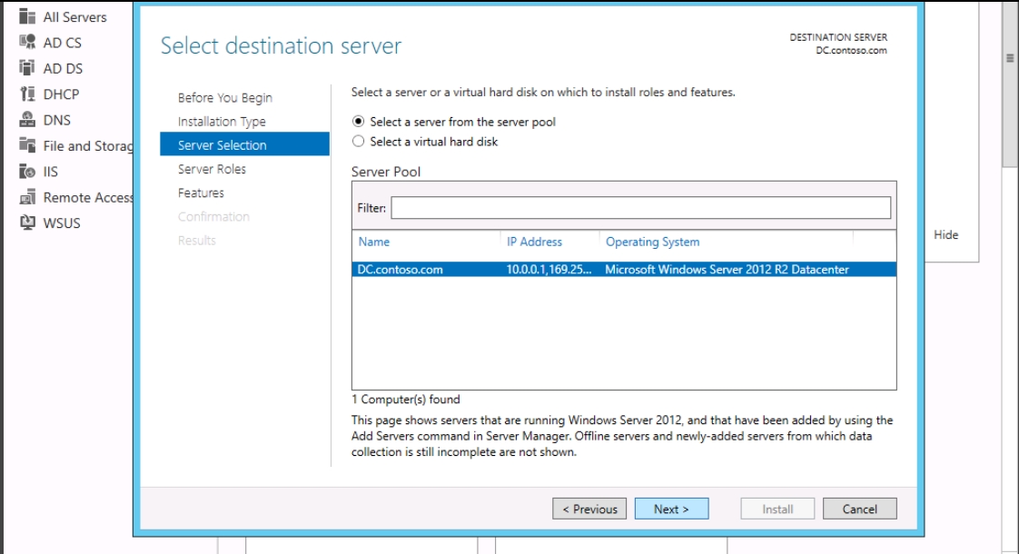Viewport: 1019px width, 554px height.
Task: Open IIS label in sidebar
Action: (51, 172)
